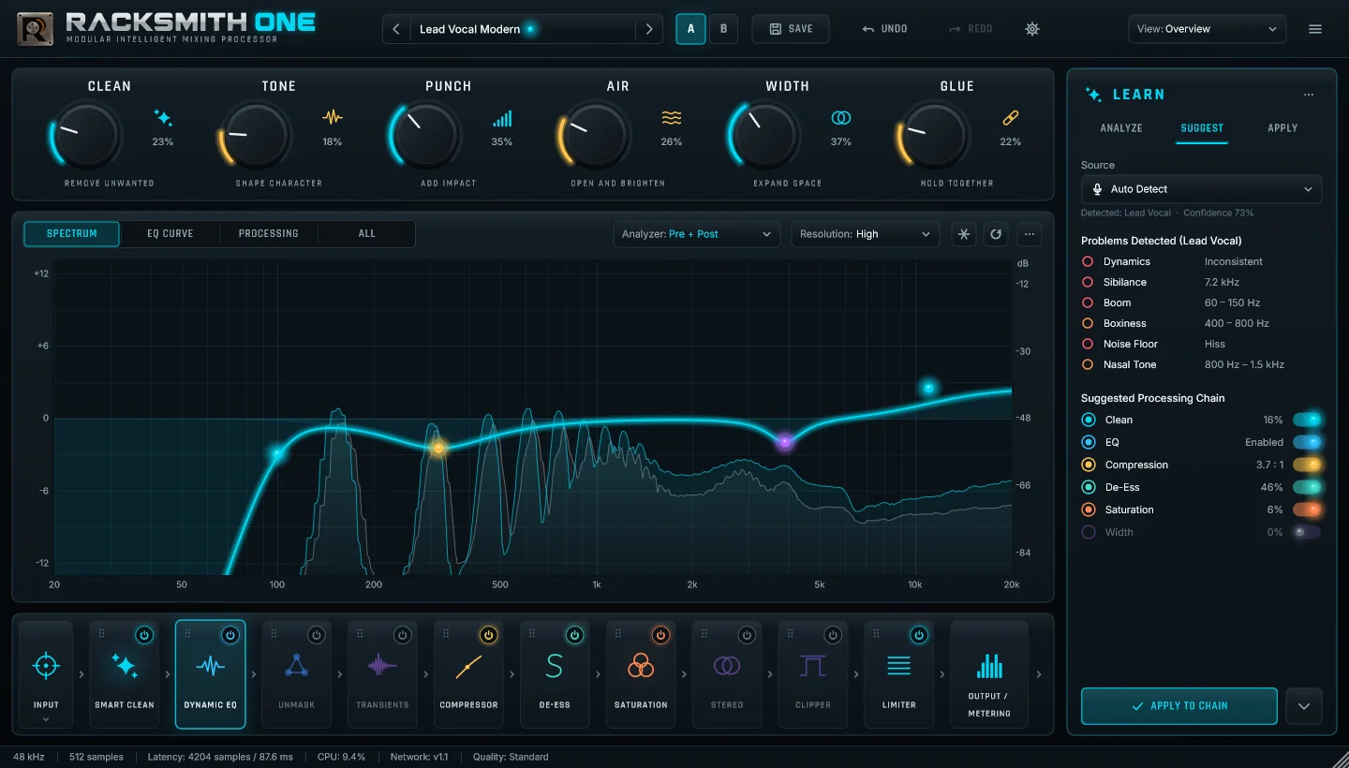Image resolution: width=1349 pixels, height=768 pixels.
Task: Toggle the Limiter module power button
Action: pyautogui.click(x=920, y=635)
